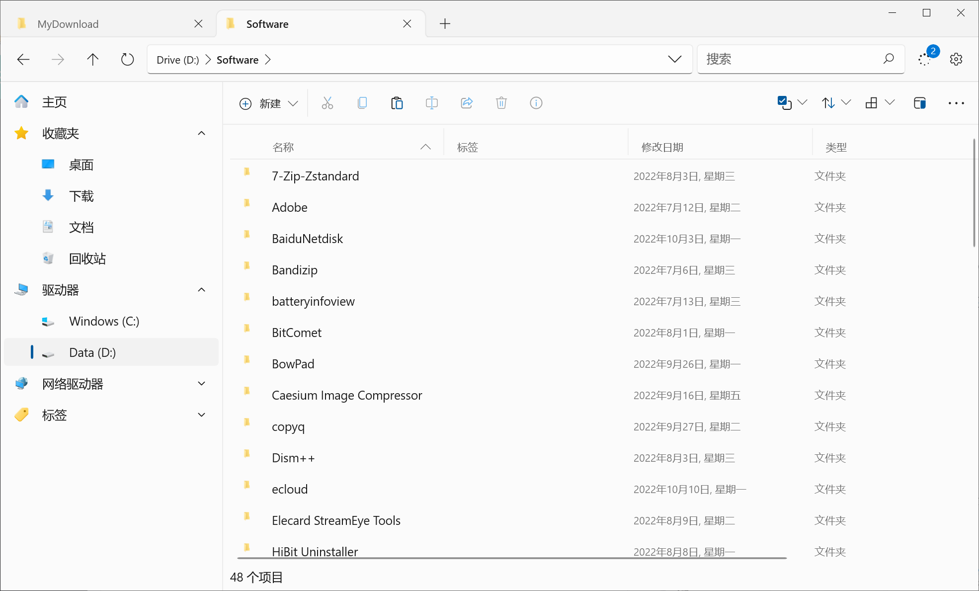Click the paste clipboard icon
This screenshot has width=979, height=591.
(x=397, y=103)
